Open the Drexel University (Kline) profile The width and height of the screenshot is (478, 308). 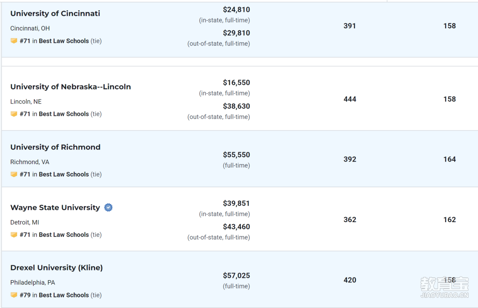[56, 268]
